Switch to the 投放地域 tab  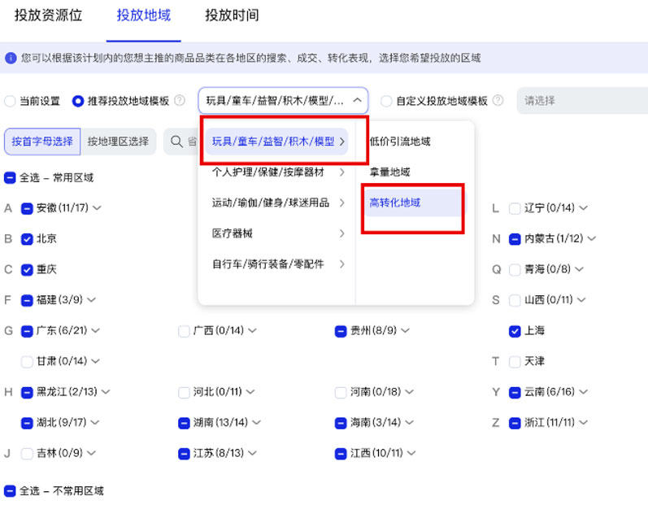[x=143, y=15]
